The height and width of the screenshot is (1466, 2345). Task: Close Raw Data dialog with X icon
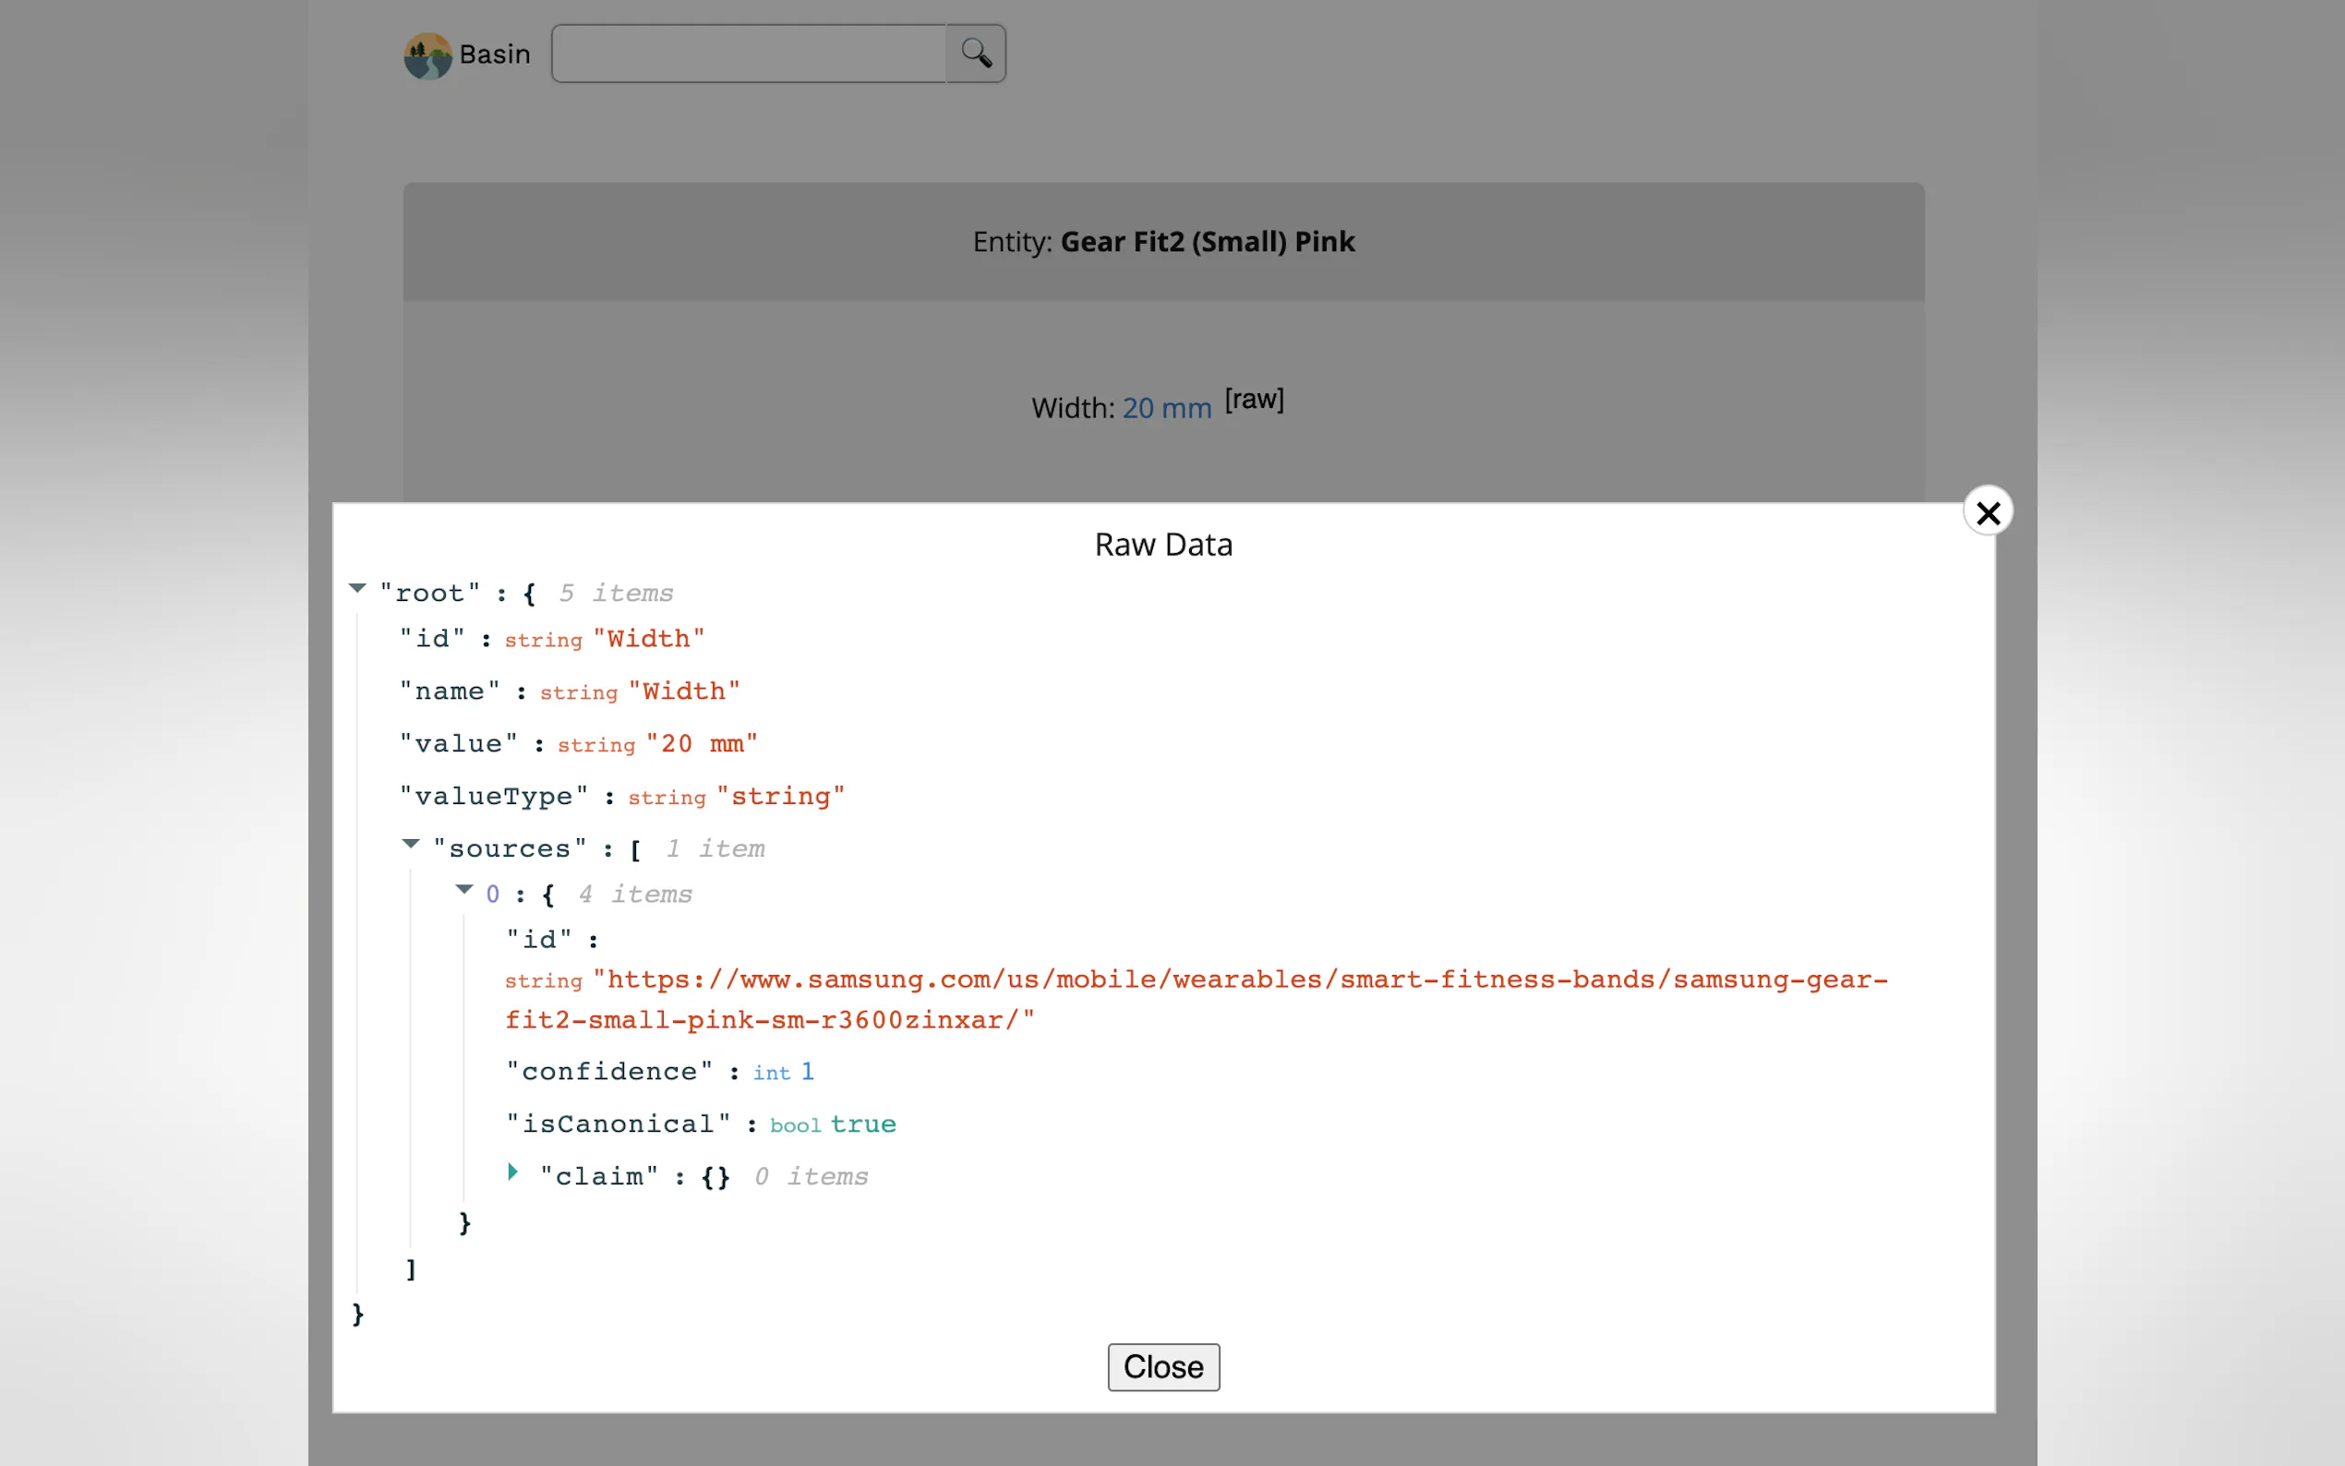(x=1988, y=512)
